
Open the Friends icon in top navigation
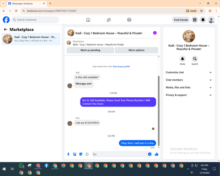[x=109, y=20]
